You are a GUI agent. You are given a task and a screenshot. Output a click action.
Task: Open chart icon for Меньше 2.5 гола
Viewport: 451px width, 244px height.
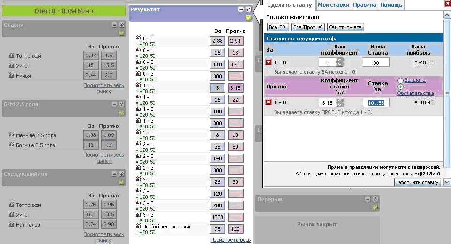12,135
